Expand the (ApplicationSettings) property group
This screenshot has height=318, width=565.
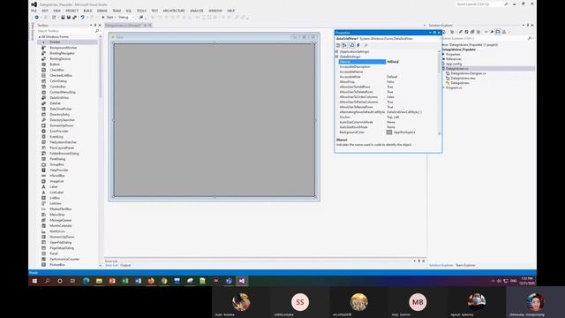coord(337,51)
